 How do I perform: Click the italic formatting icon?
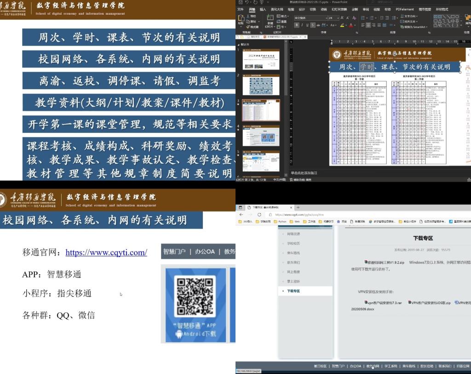click(302, 25)
